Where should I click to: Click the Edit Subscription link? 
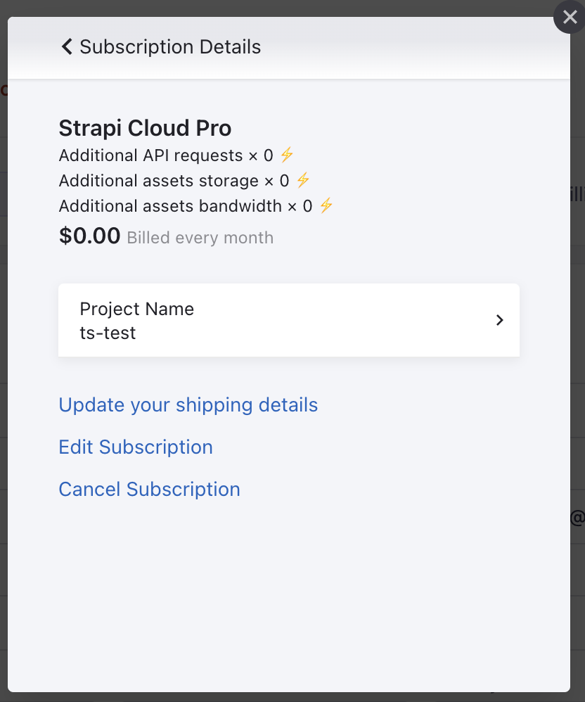click(x=135, y=447)
